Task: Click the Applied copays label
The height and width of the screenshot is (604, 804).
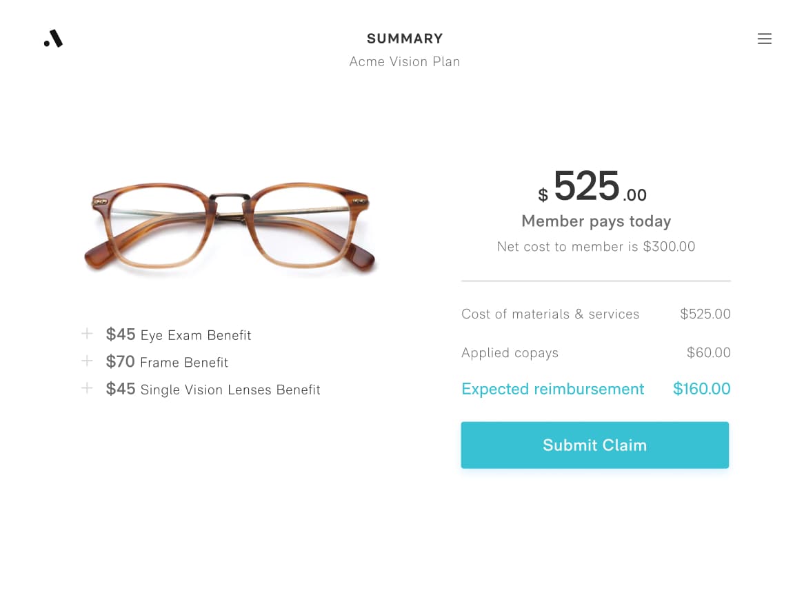Action: [x=510, y=353]
